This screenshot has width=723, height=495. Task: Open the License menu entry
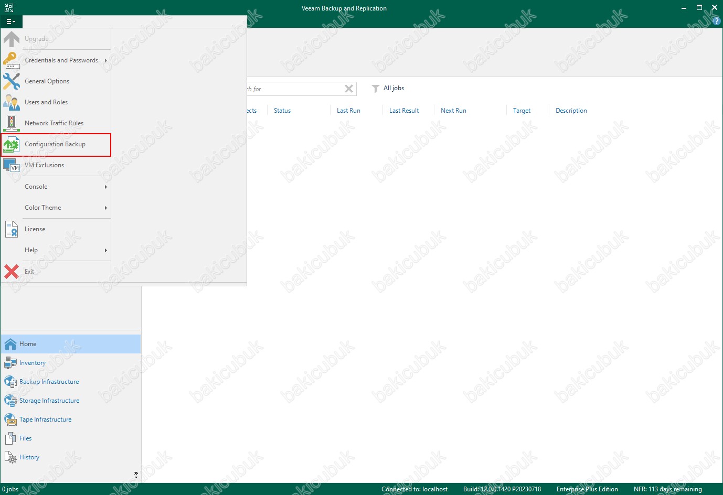click(x=56, y=229)
